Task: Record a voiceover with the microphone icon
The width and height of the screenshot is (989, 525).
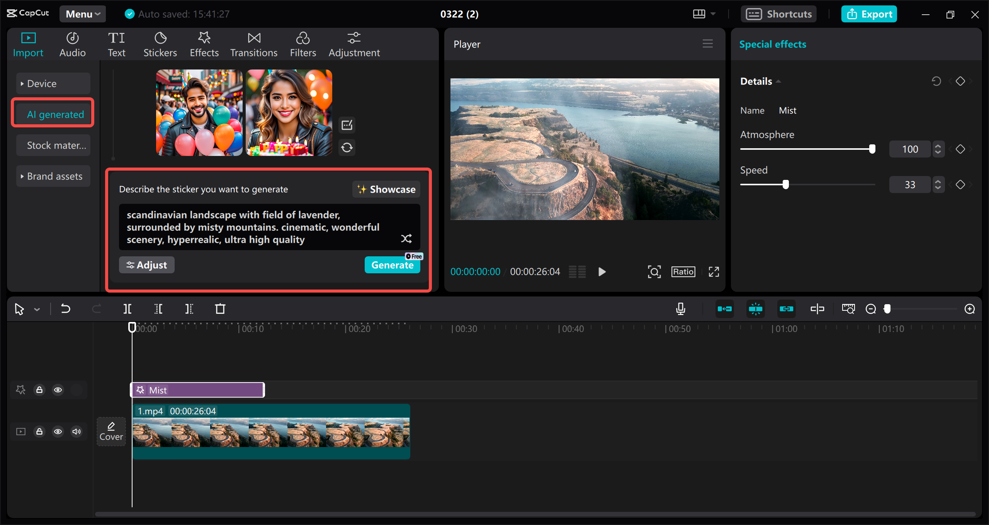Action: [680, 308]
